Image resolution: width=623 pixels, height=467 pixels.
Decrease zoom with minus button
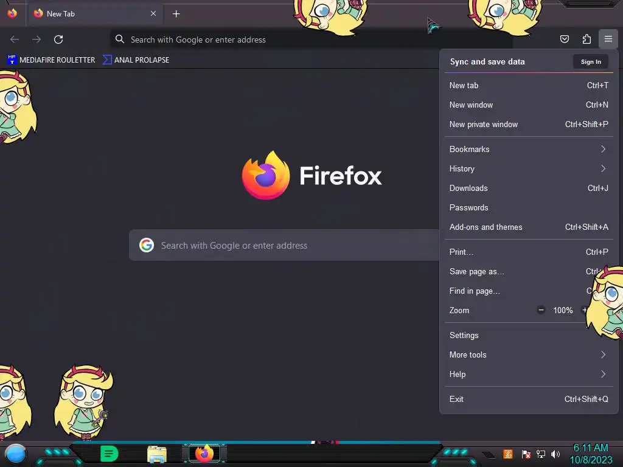coord(541,310)
